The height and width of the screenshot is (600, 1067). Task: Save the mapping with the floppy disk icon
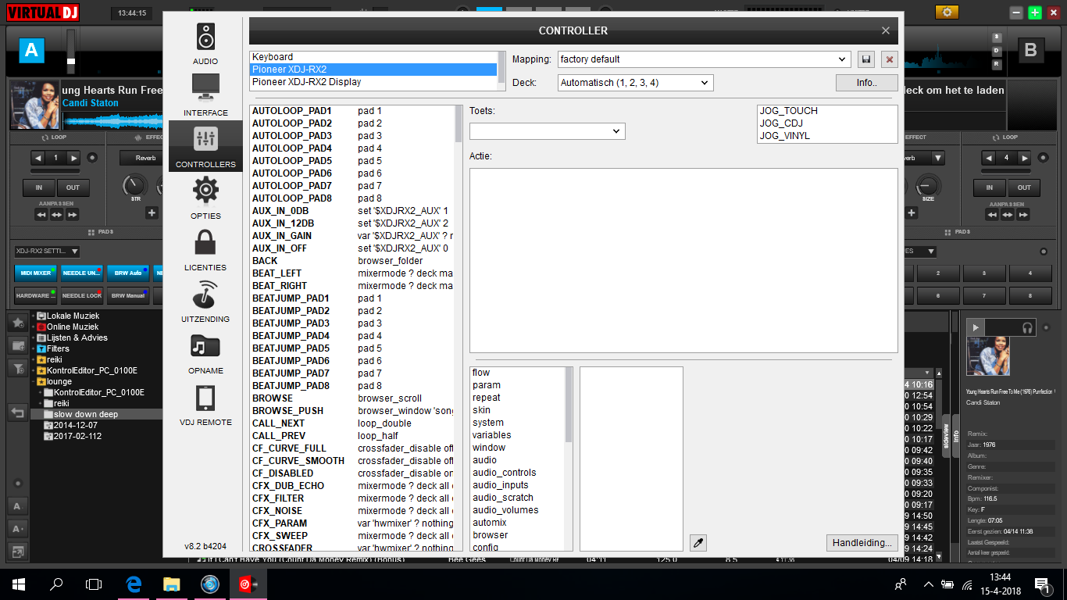(x=865, y=59)
